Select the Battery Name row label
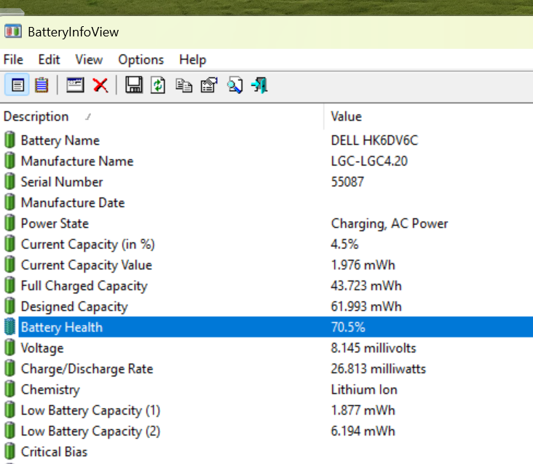 pyautogui.click(x=60, y=141)
